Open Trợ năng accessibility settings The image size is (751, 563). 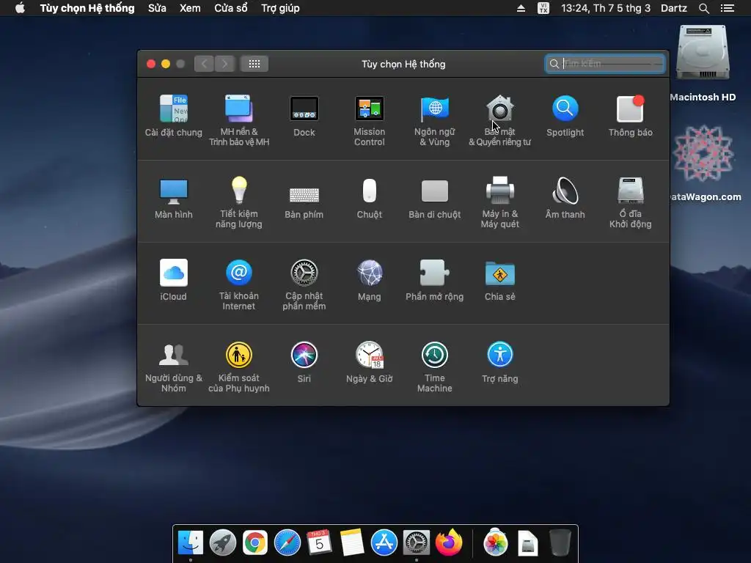click(x=499, y=362)
